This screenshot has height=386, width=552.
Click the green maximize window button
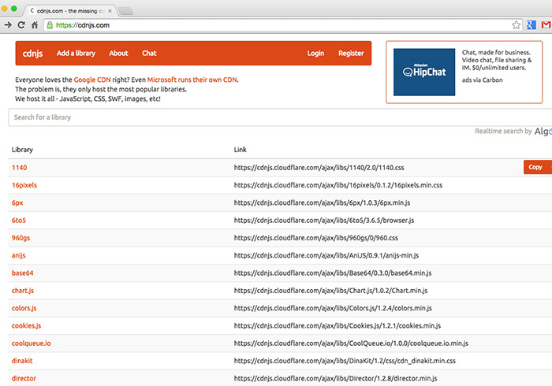pyautogui.click(x=14, y=9)
